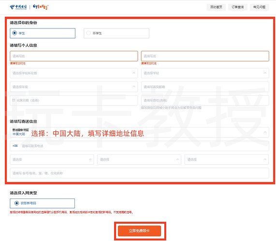The height and width of the screenshot is (241, 276).
Task: Click the given name 请填写名 field
Action: click(205, 56)
